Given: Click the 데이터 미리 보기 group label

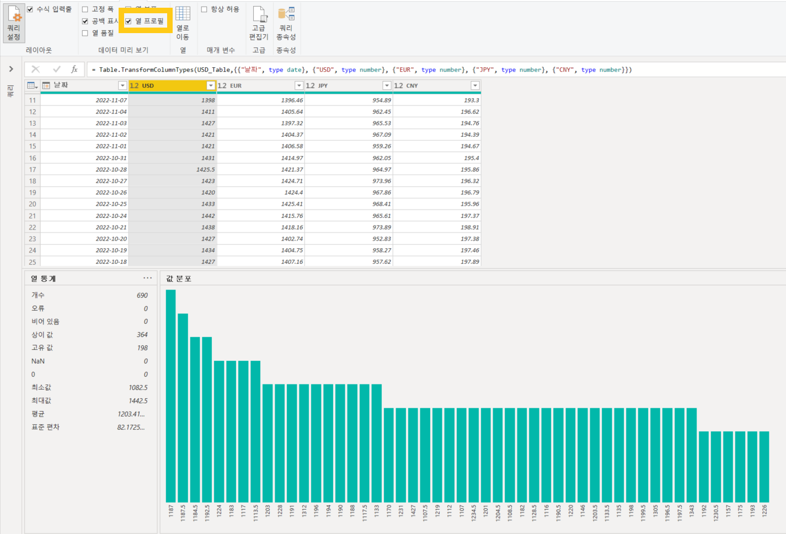Looking at the screenshot, I should click(124, 50).
